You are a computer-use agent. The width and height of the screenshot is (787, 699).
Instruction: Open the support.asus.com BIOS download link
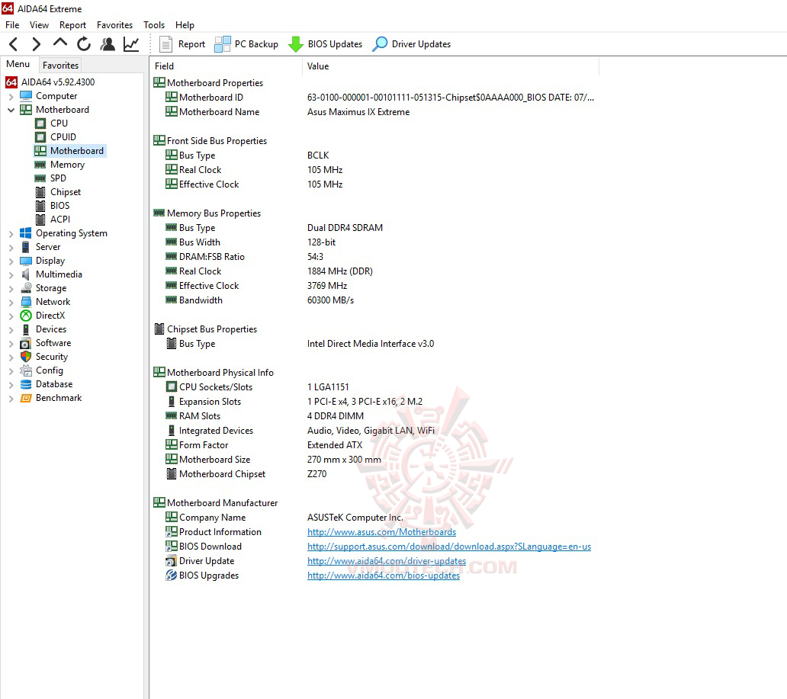click(x=449, y=547)
